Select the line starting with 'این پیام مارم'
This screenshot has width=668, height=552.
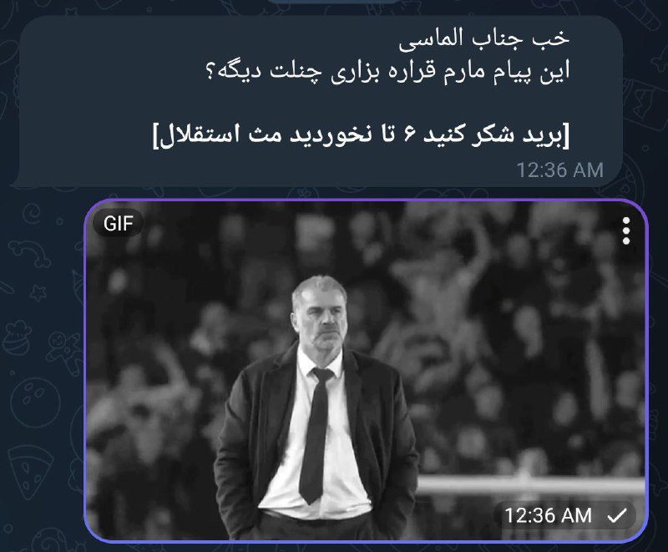point(387,72)
